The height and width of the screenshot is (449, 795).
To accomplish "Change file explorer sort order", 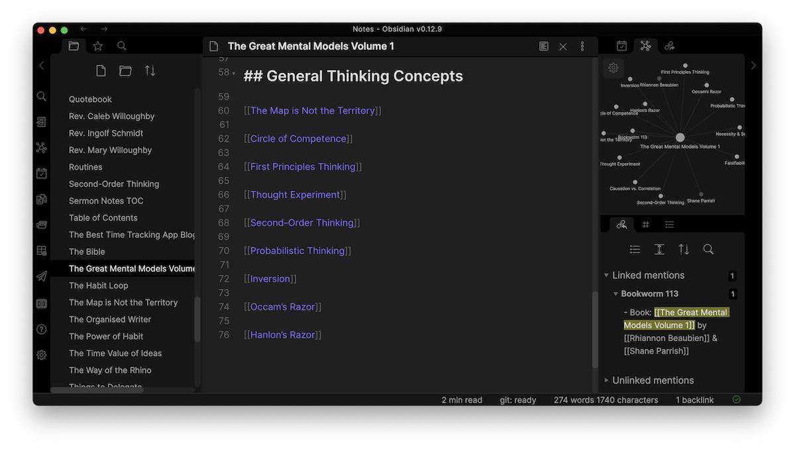I will point(150,71).
